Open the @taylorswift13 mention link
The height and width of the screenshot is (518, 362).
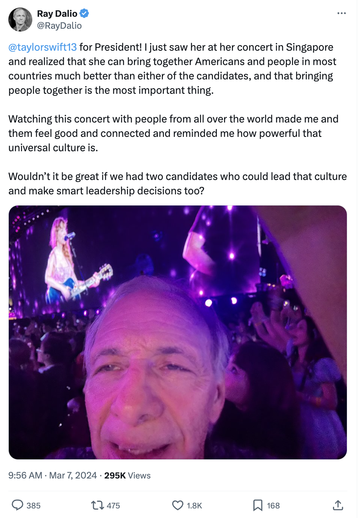pyautogui.click(x=42, y=47)
